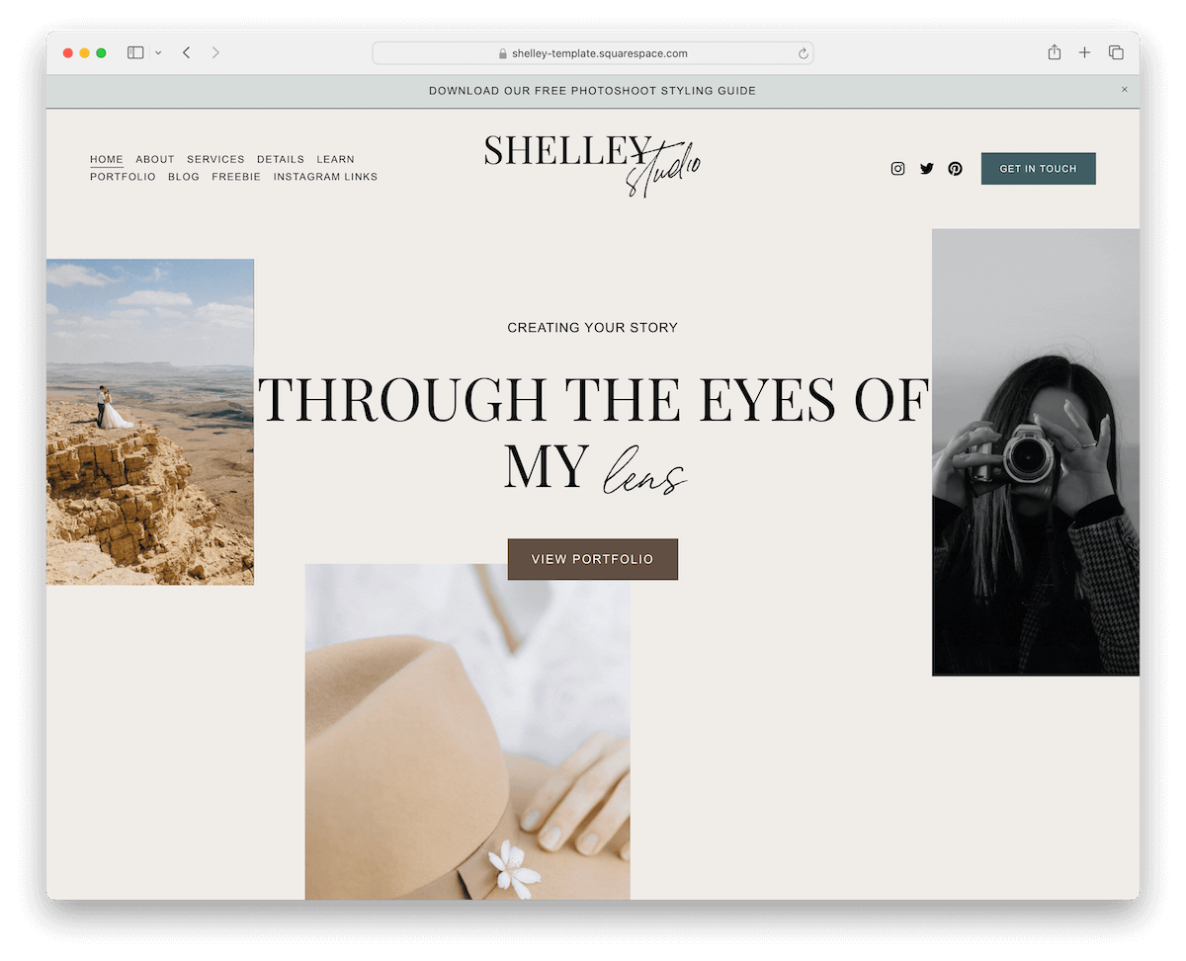Image resolution: width=1186 pixels, height=961 pixels.
Task: Open the desert cliff wedding photo
Action: click(x=150, y=422)
